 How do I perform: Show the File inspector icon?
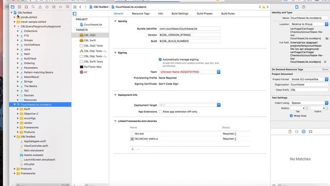pos(297,7)
